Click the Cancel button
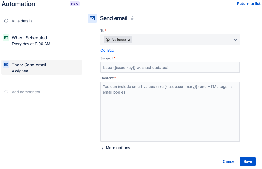 pyautogui.click(x=229, y=161)
